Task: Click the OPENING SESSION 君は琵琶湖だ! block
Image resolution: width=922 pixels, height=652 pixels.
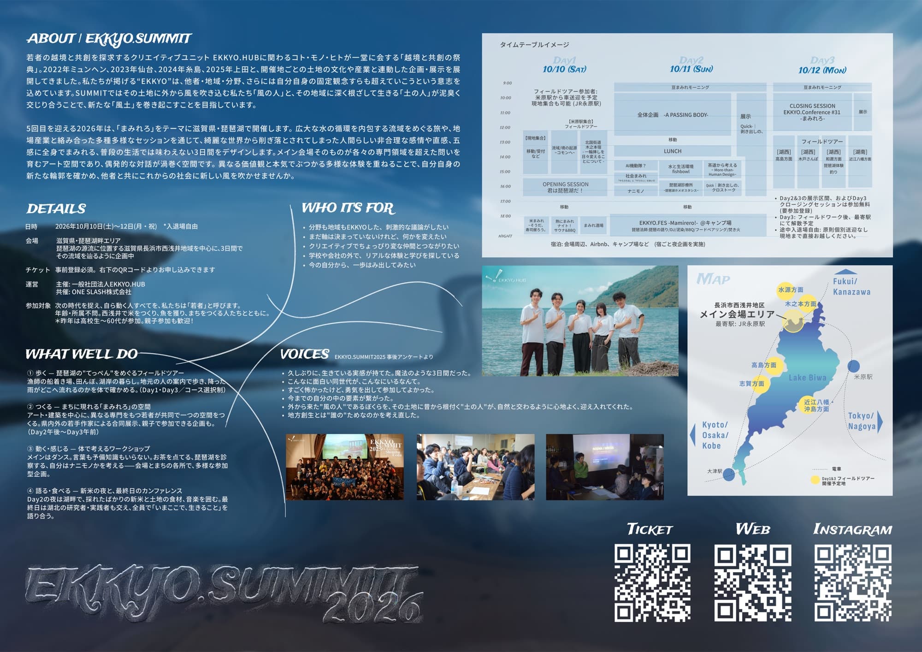Action: [565, 187]
